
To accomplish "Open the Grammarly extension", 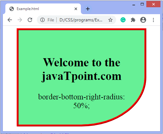I will (x=123, y=20).
